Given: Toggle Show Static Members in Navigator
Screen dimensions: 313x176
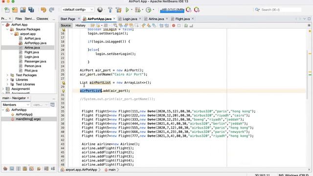Looking at the screenshot, I should click(18, 169).
